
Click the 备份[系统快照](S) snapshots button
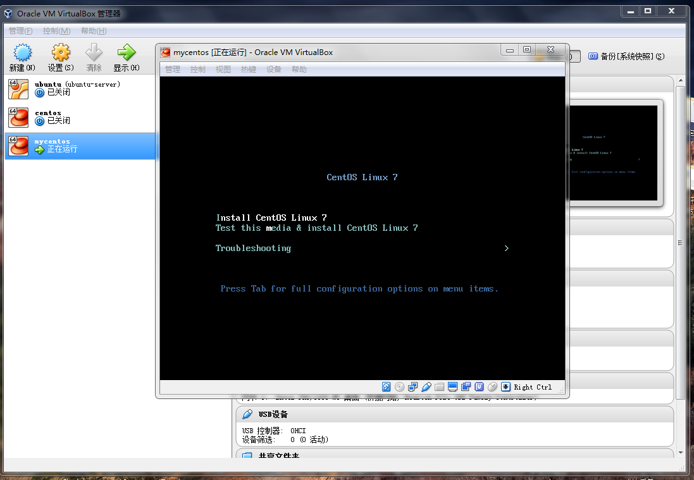[x=626, y=56]
